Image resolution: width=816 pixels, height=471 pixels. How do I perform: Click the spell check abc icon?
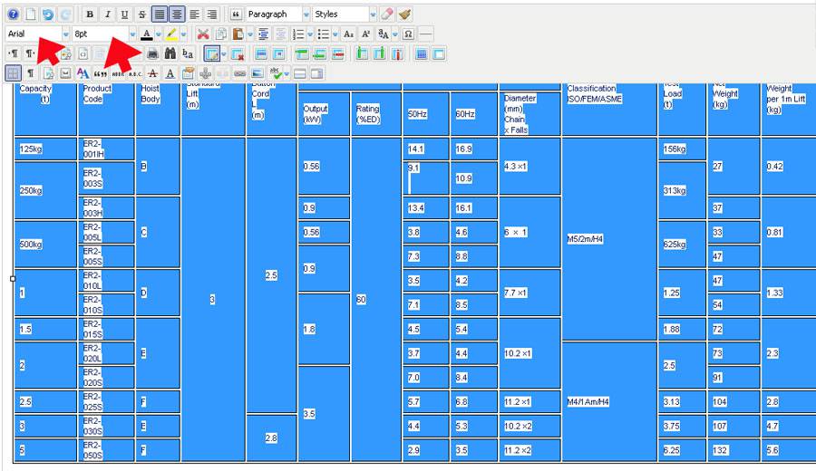(278, 73)
